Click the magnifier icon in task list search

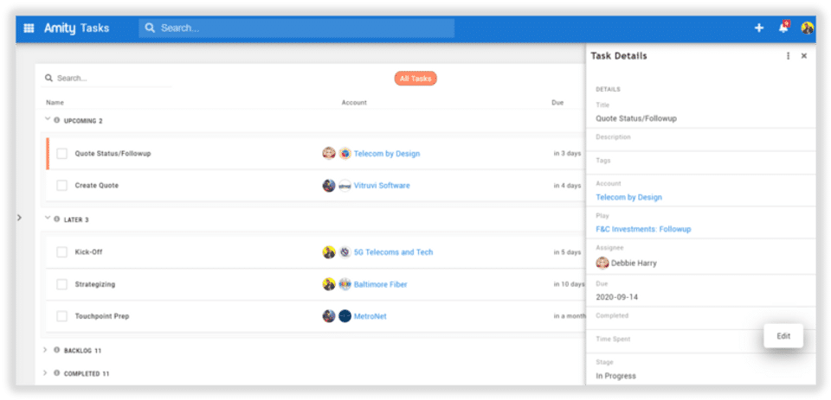pyautogui.click(x=48, y=79)
